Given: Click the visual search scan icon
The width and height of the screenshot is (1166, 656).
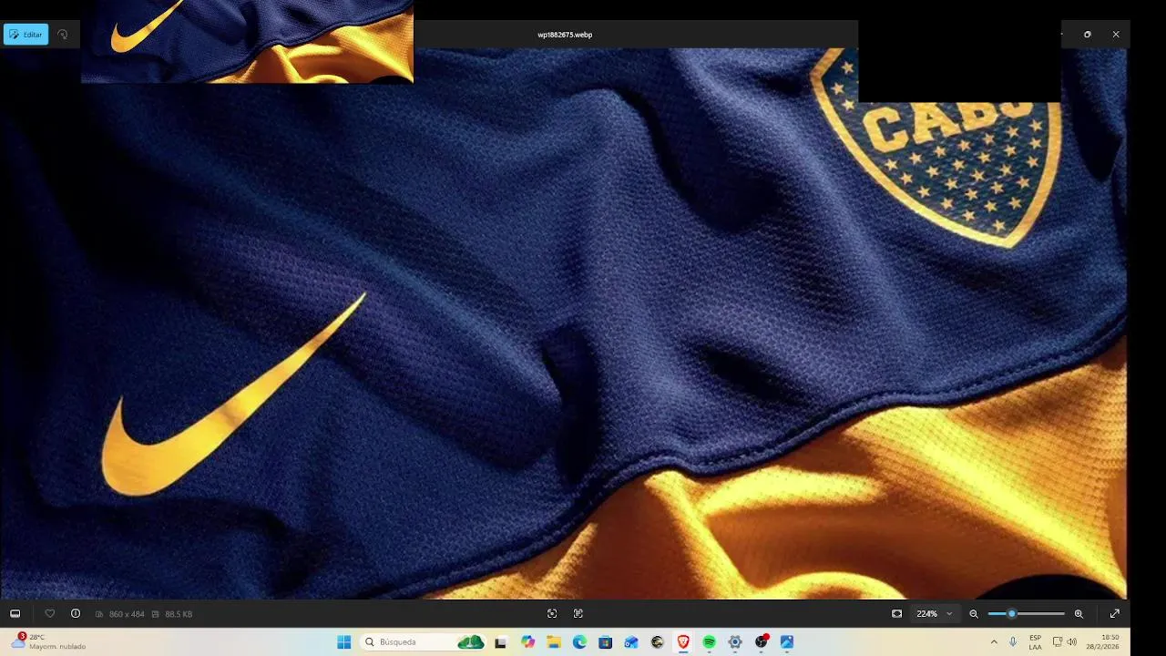Looking at the screenshot, I should pos(552,614).
